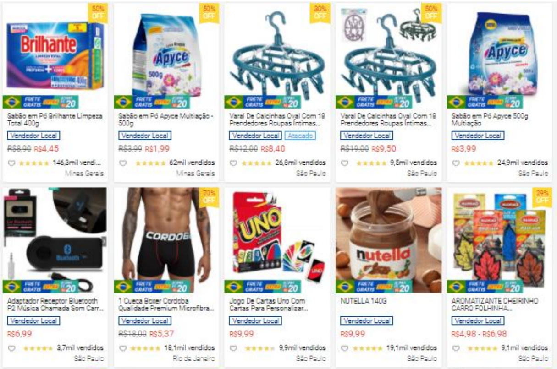The image size is (557, 369).
Task: Click heart icon for Bluetooth adapter listing
Action: tap(11, 348)
